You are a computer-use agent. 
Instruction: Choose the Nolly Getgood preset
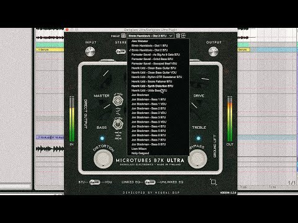click(x=158, y=153)
